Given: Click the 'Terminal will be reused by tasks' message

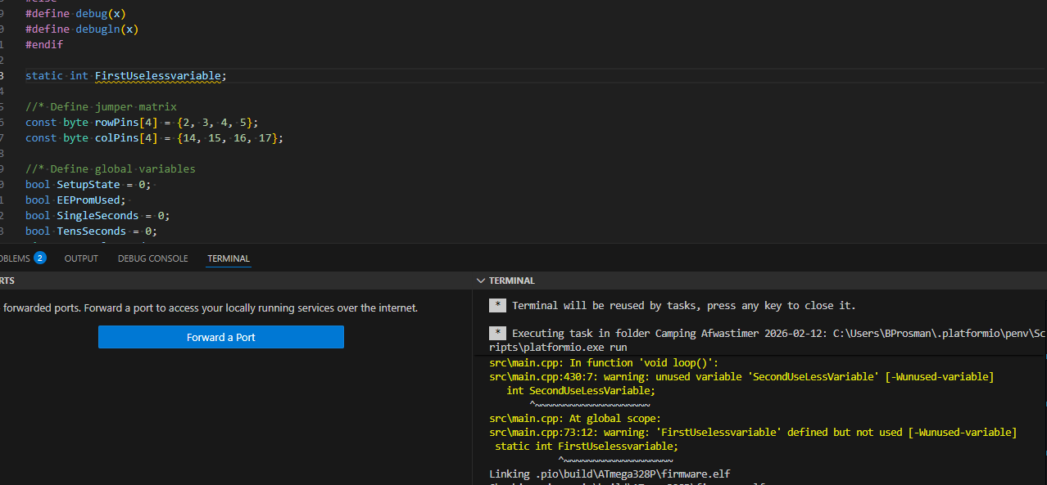Looking at the screenshot, I should 683,305.
